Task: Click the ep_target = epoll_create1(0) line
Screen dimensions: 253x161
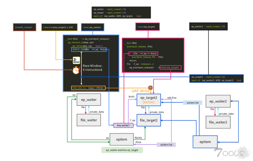Action: (110, 13)
